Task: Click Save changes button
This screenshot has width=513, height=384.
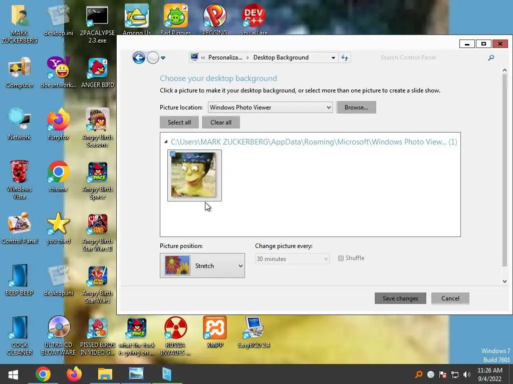Action: point(400,298)
